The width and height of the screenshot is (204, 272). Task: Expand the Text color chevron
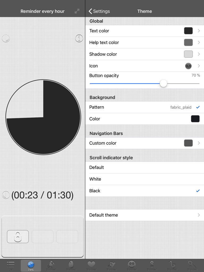point(199,31)
